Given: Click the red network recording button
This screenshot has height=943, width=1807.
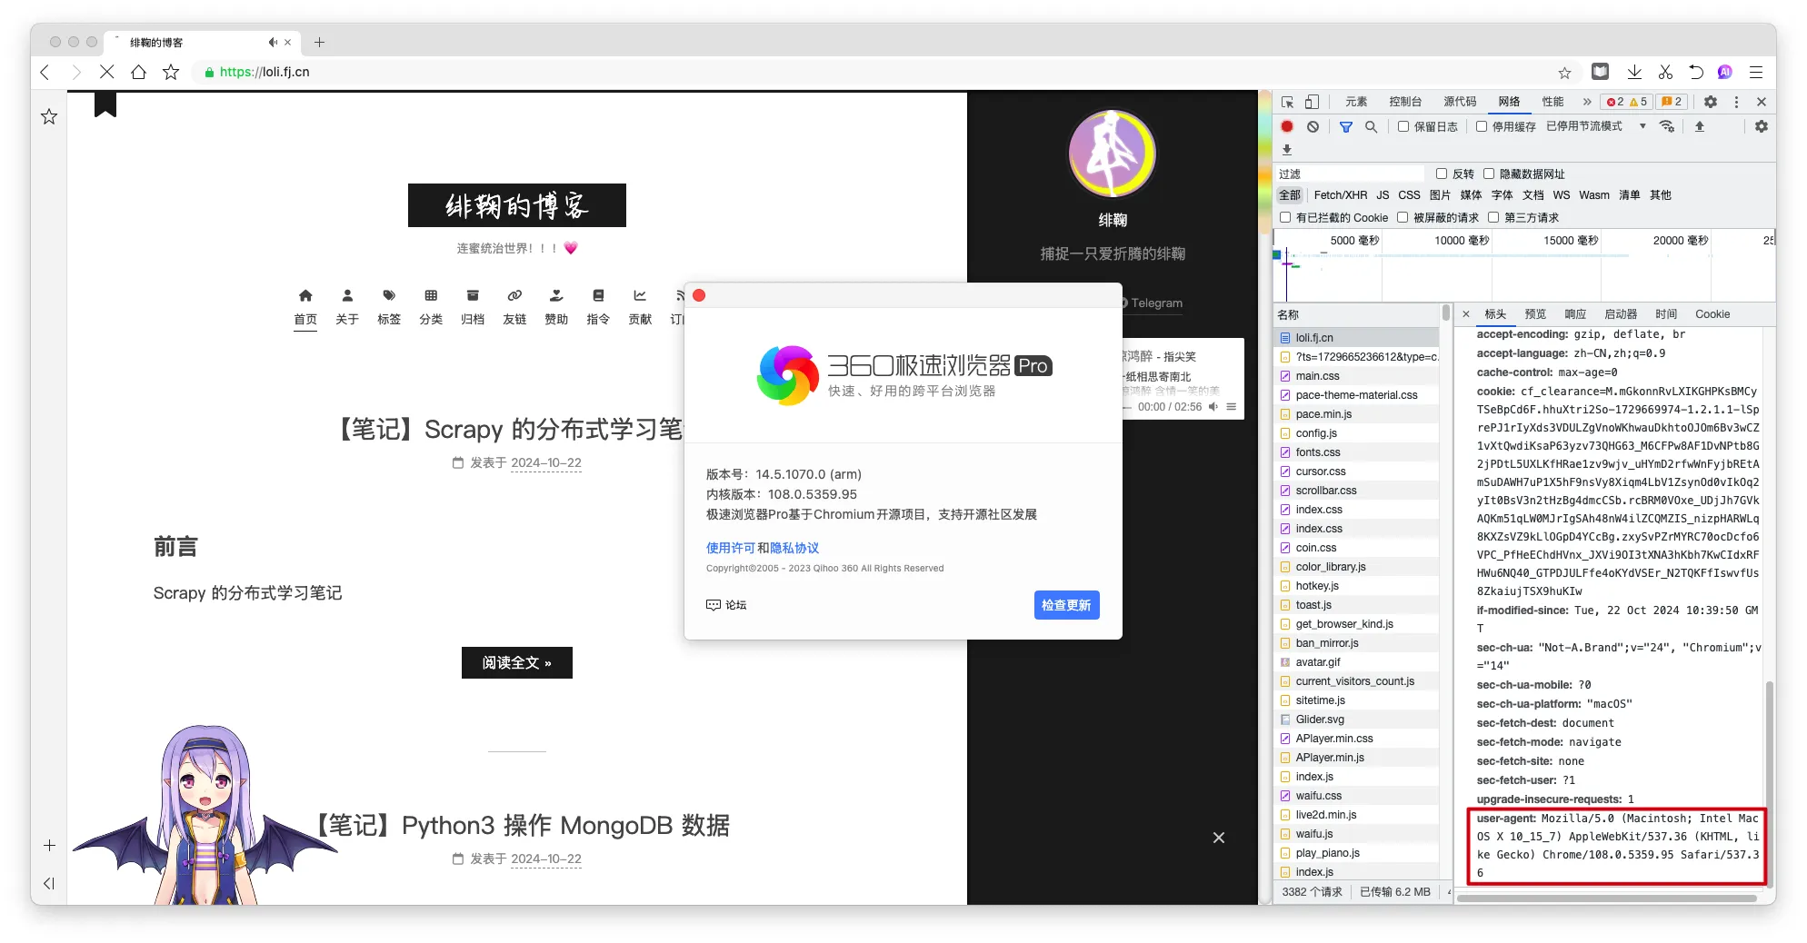Looking at the screenshot, I should point(1287,126).
